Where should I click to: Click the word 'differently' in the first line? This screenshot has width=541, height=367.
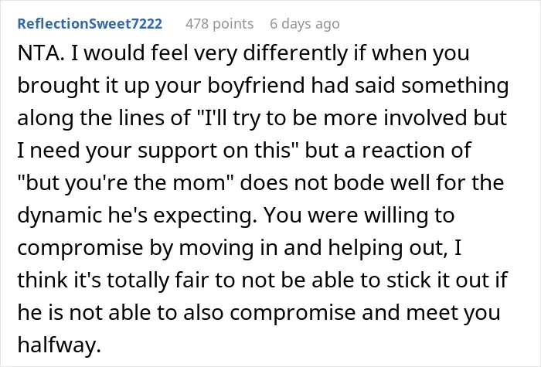296,53
